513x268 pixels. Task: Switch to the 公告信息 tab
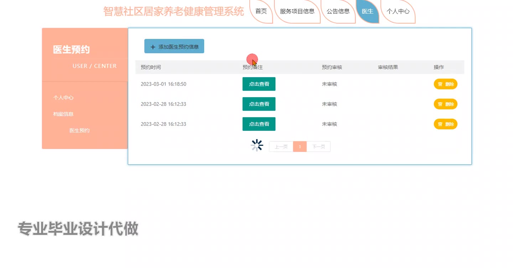[x=338, y=11]
